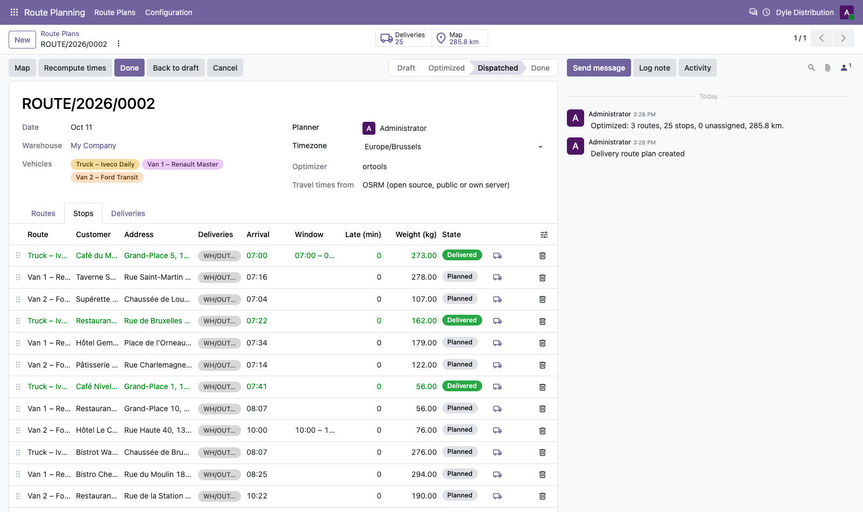Switch to the Routes tab

pyautogui.click(x=43, y=213)
